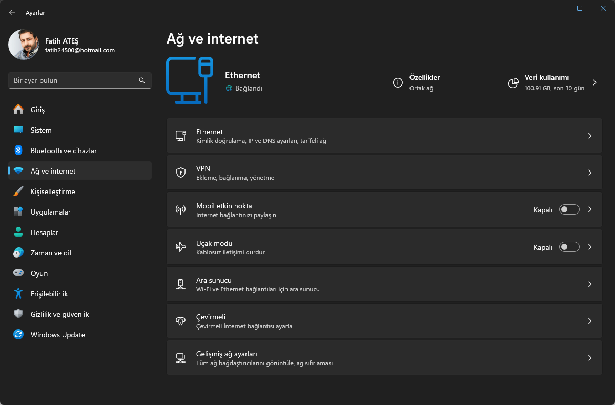The width and height of the screenshot is (615, 405).
Task: Click the VPN shield icon
Action: point(180,172)
